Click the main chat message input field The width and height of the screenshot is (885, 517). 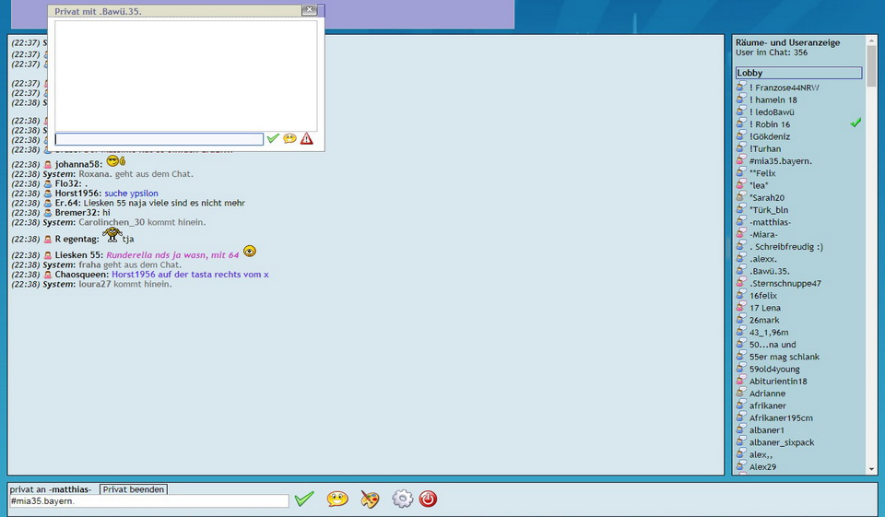[x=148, y=501]
